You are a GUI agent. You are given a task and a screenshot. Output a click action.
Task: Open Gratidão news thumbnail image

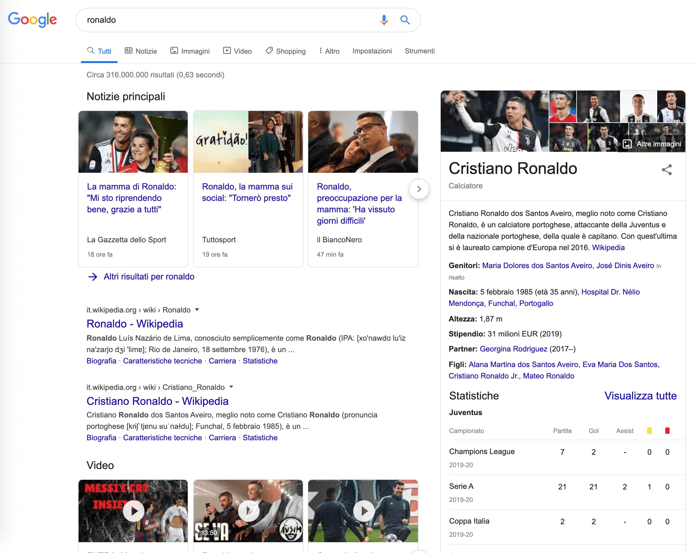(248, 142)
